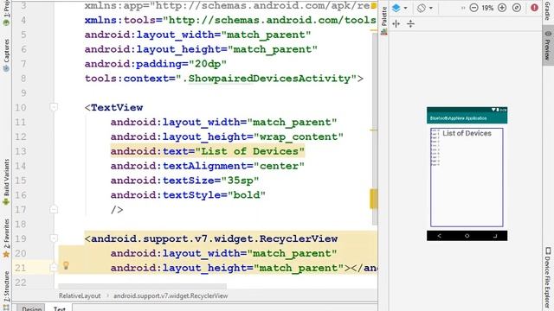Click the <android.support.v7.widget.RecyclerView tag
Viewport: 554px width, 311px height.
(x=211, y=238)
